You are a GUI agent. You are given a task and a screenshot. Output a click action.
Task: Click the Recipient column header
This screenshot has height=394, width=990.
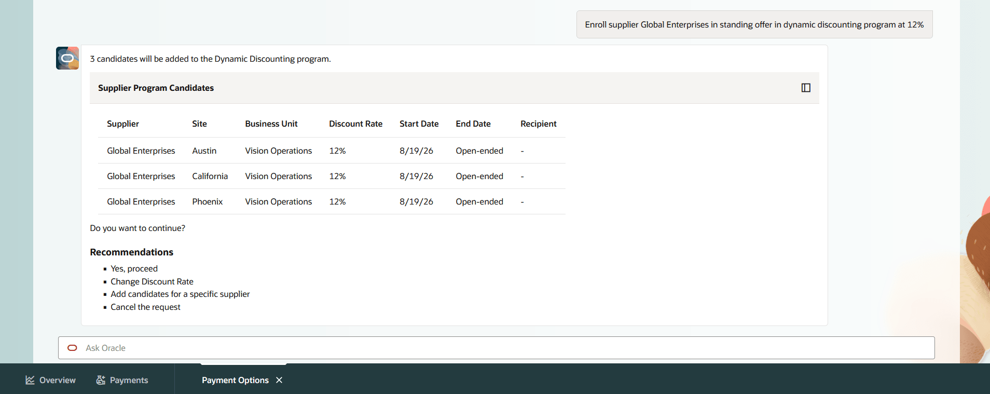pos(538,124)
